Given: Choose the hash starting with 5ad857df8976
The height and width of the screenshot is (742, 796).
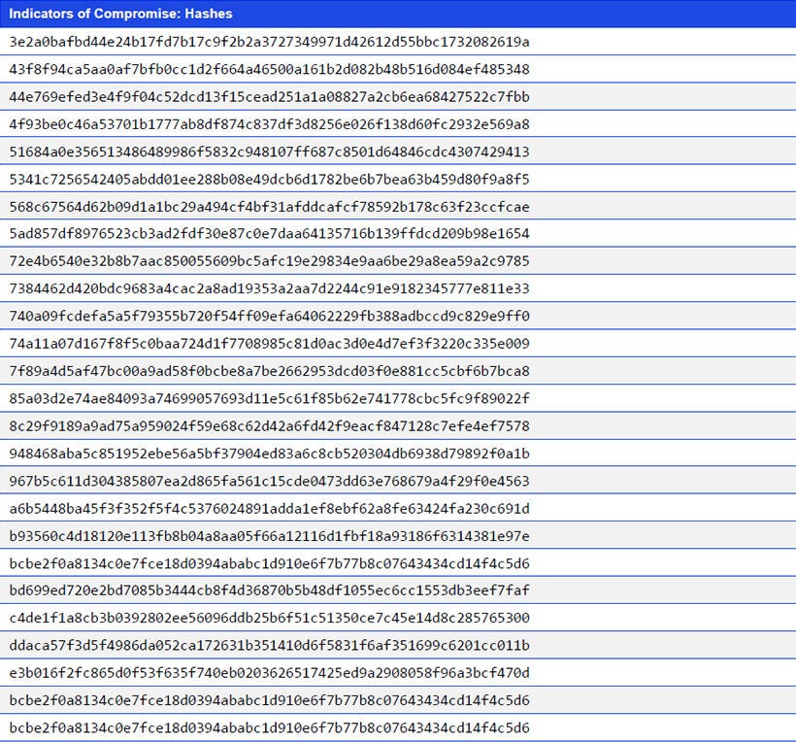Looking at the screenshot, I should pyautogui.click(x=270, y=234).
